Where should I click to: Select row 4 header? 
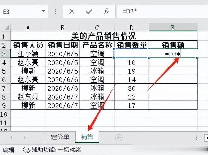(x=5, y=62)
